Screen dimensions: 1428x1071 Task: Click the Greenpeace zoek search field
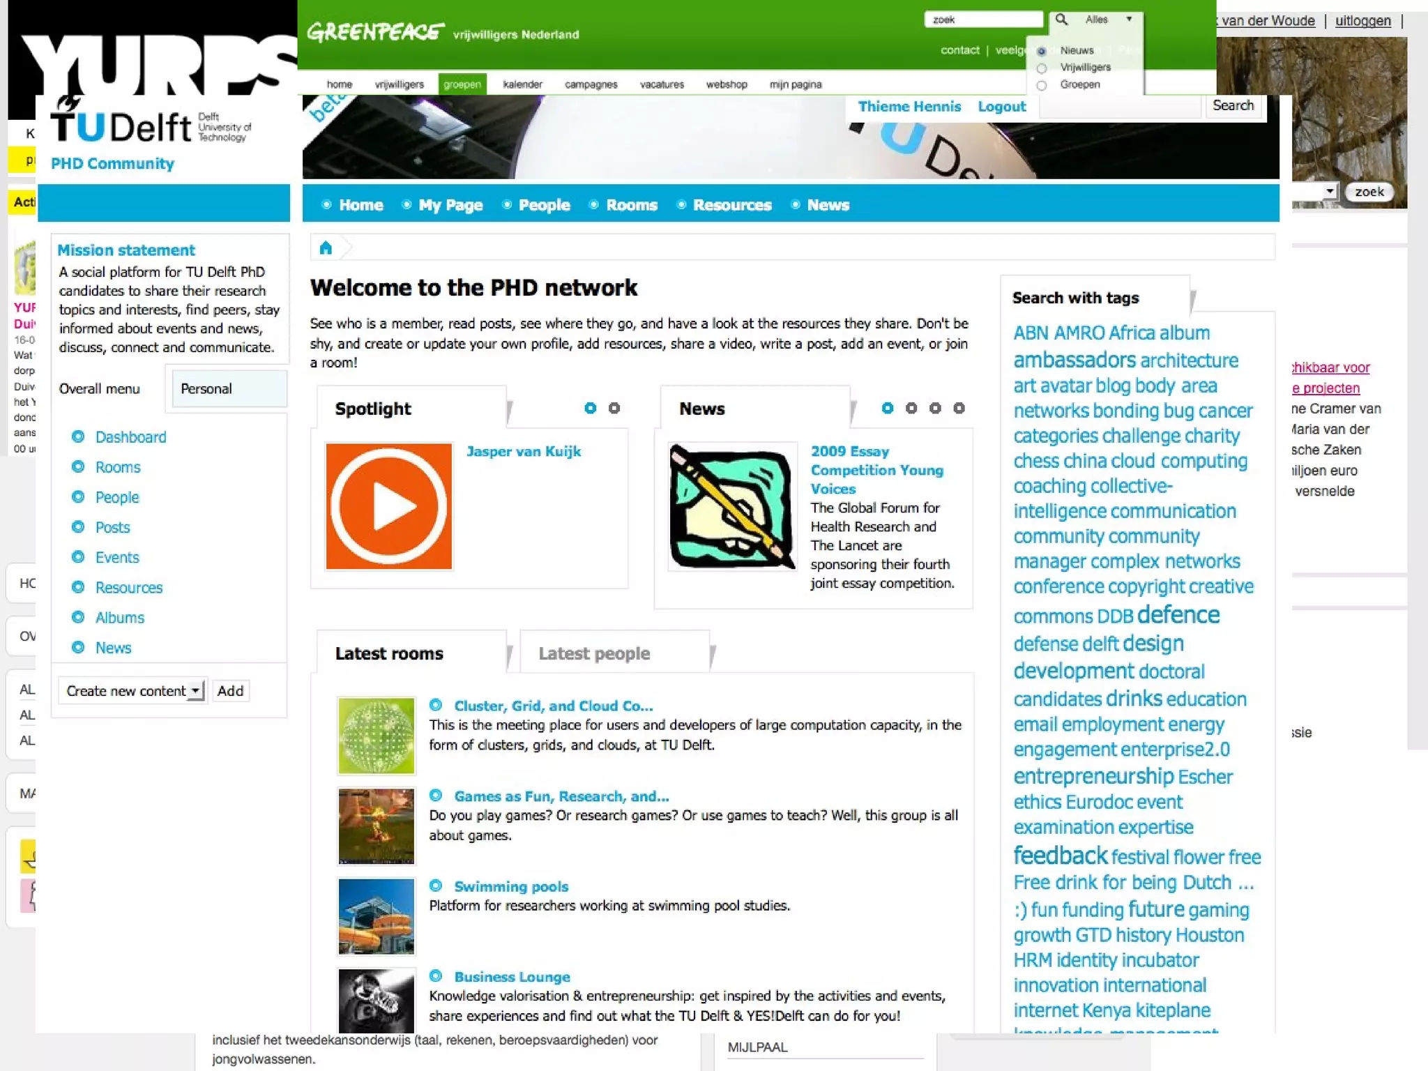click(x=983, y=20)
